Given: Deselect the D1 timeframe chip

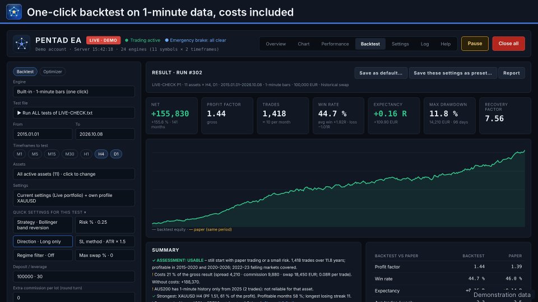Looking at the screenshot, I should coord(116,154).
